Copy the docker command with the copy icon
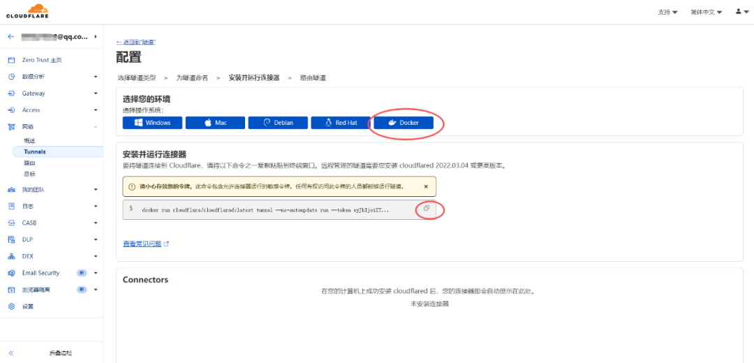The width and height of the screenshot is (754, 363). [x=426, y=208]
